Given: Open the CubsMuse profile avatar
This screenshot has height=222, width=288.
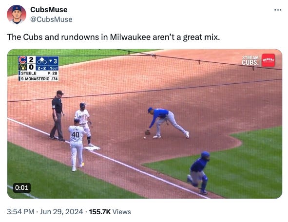Looking at the screenshot, I should [17, 15].
